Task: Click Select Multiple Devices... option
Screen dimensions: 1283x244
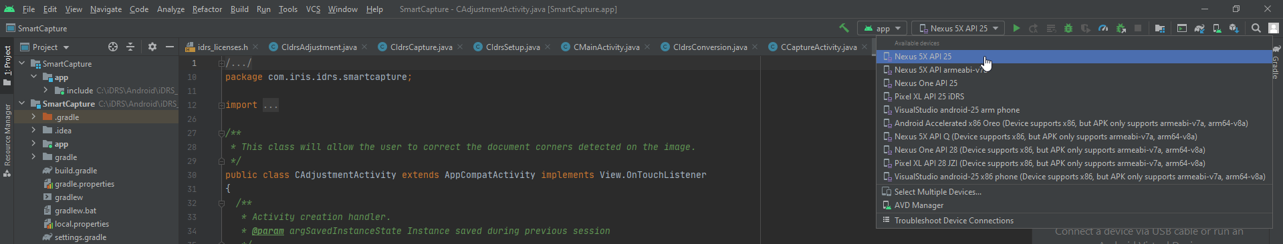Action: click(x=1074, y=192)
